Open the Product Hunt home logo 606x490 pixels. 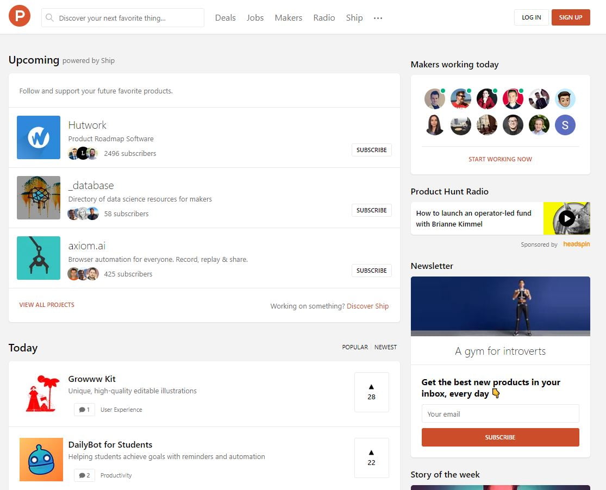20,16
